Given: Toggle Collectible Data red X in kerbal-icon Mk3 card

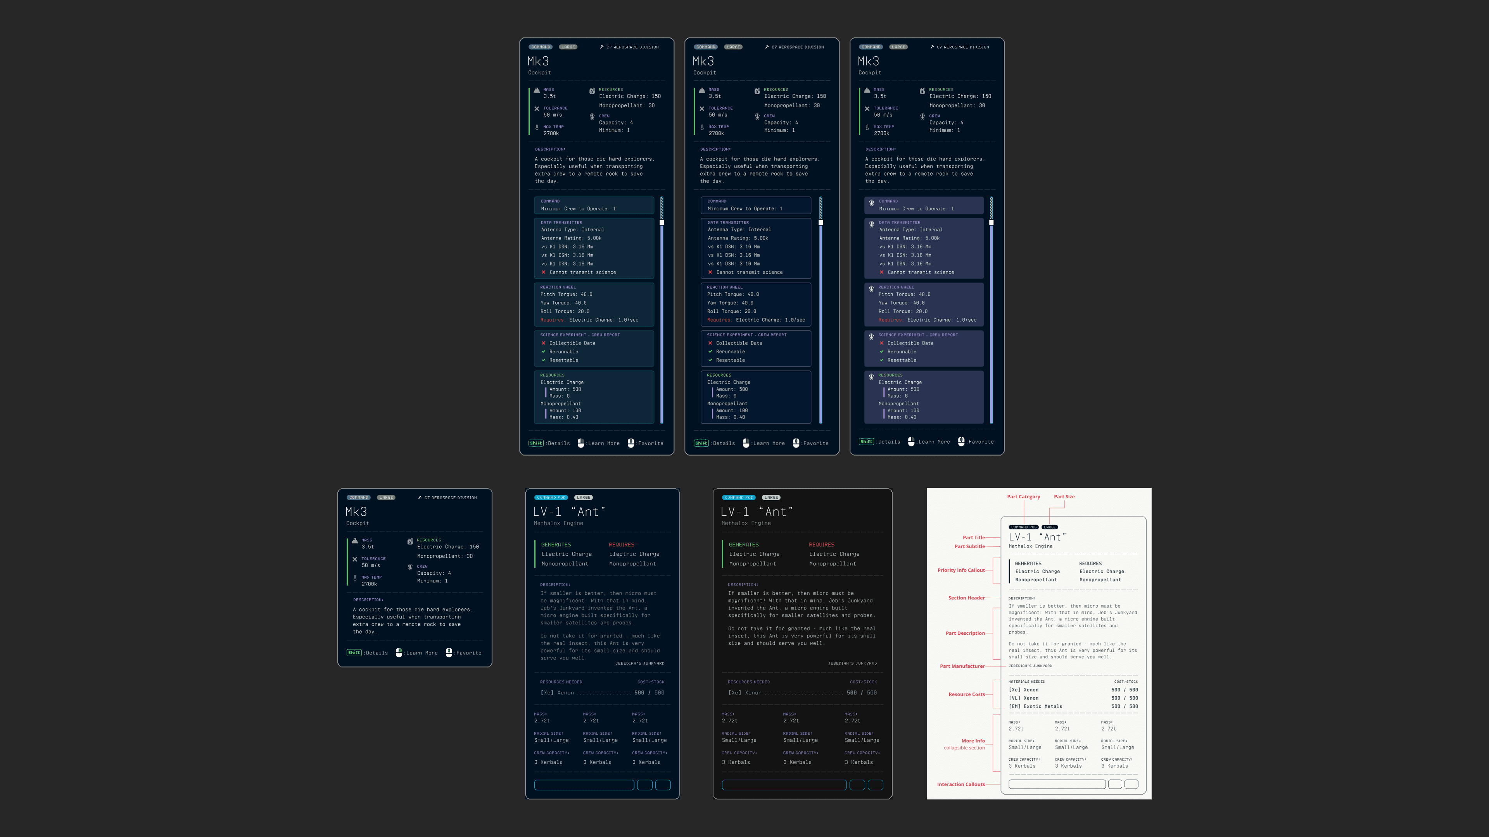Looking at the screenshot, I should (x=881, y=343).
